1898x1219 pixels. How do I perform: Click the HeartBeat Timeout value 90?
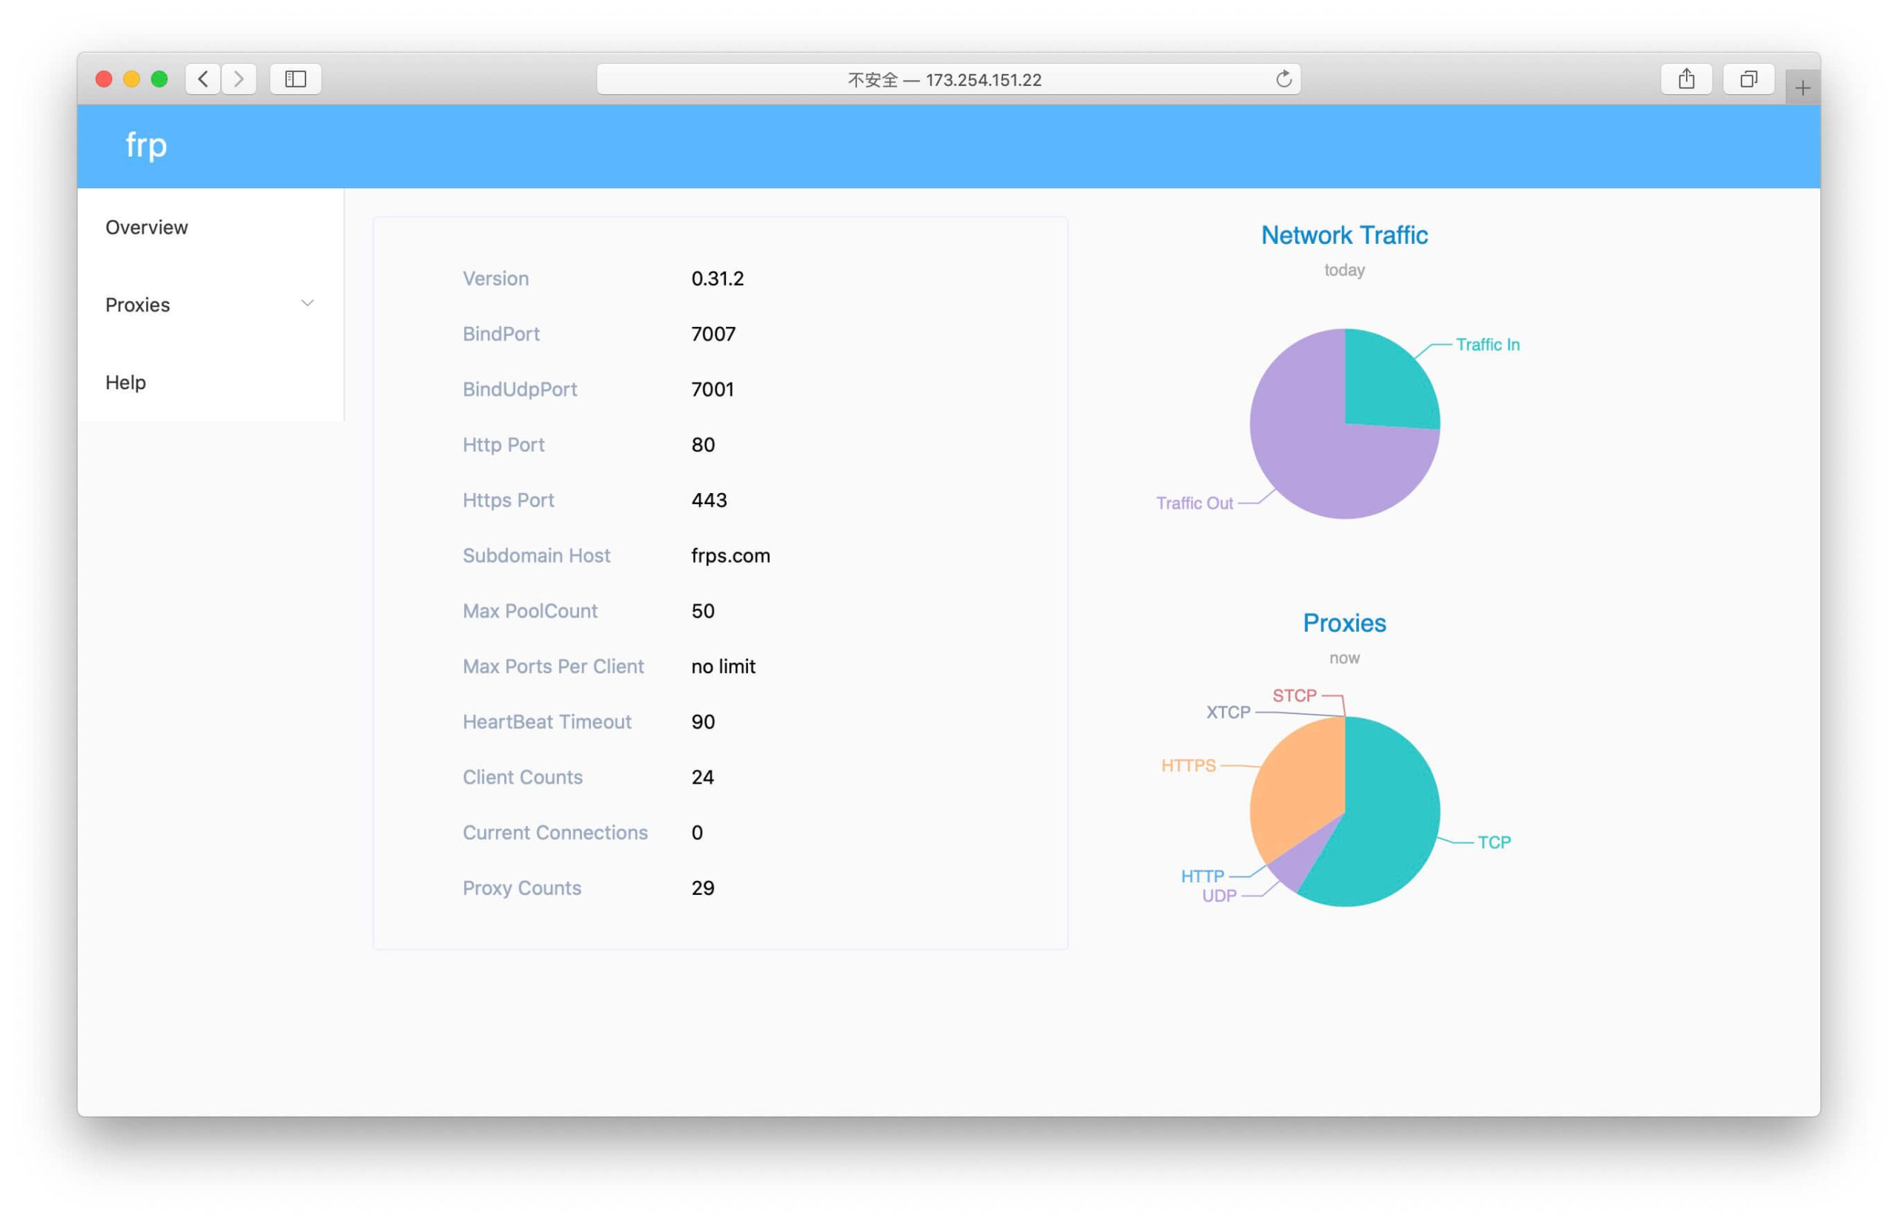point(703,722)
